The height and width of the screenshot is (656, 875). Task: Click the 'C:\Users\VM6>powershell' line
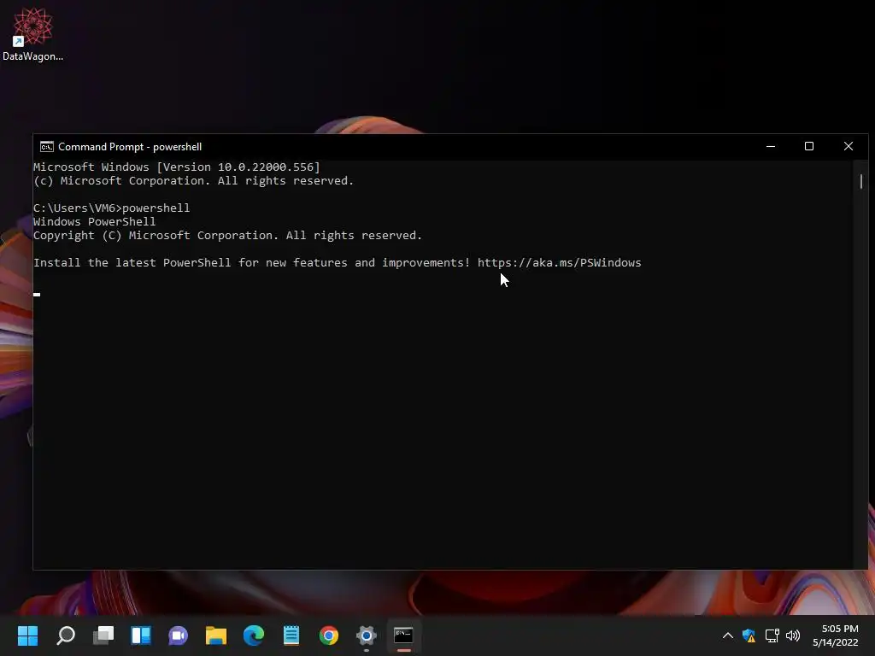point(112,208)
